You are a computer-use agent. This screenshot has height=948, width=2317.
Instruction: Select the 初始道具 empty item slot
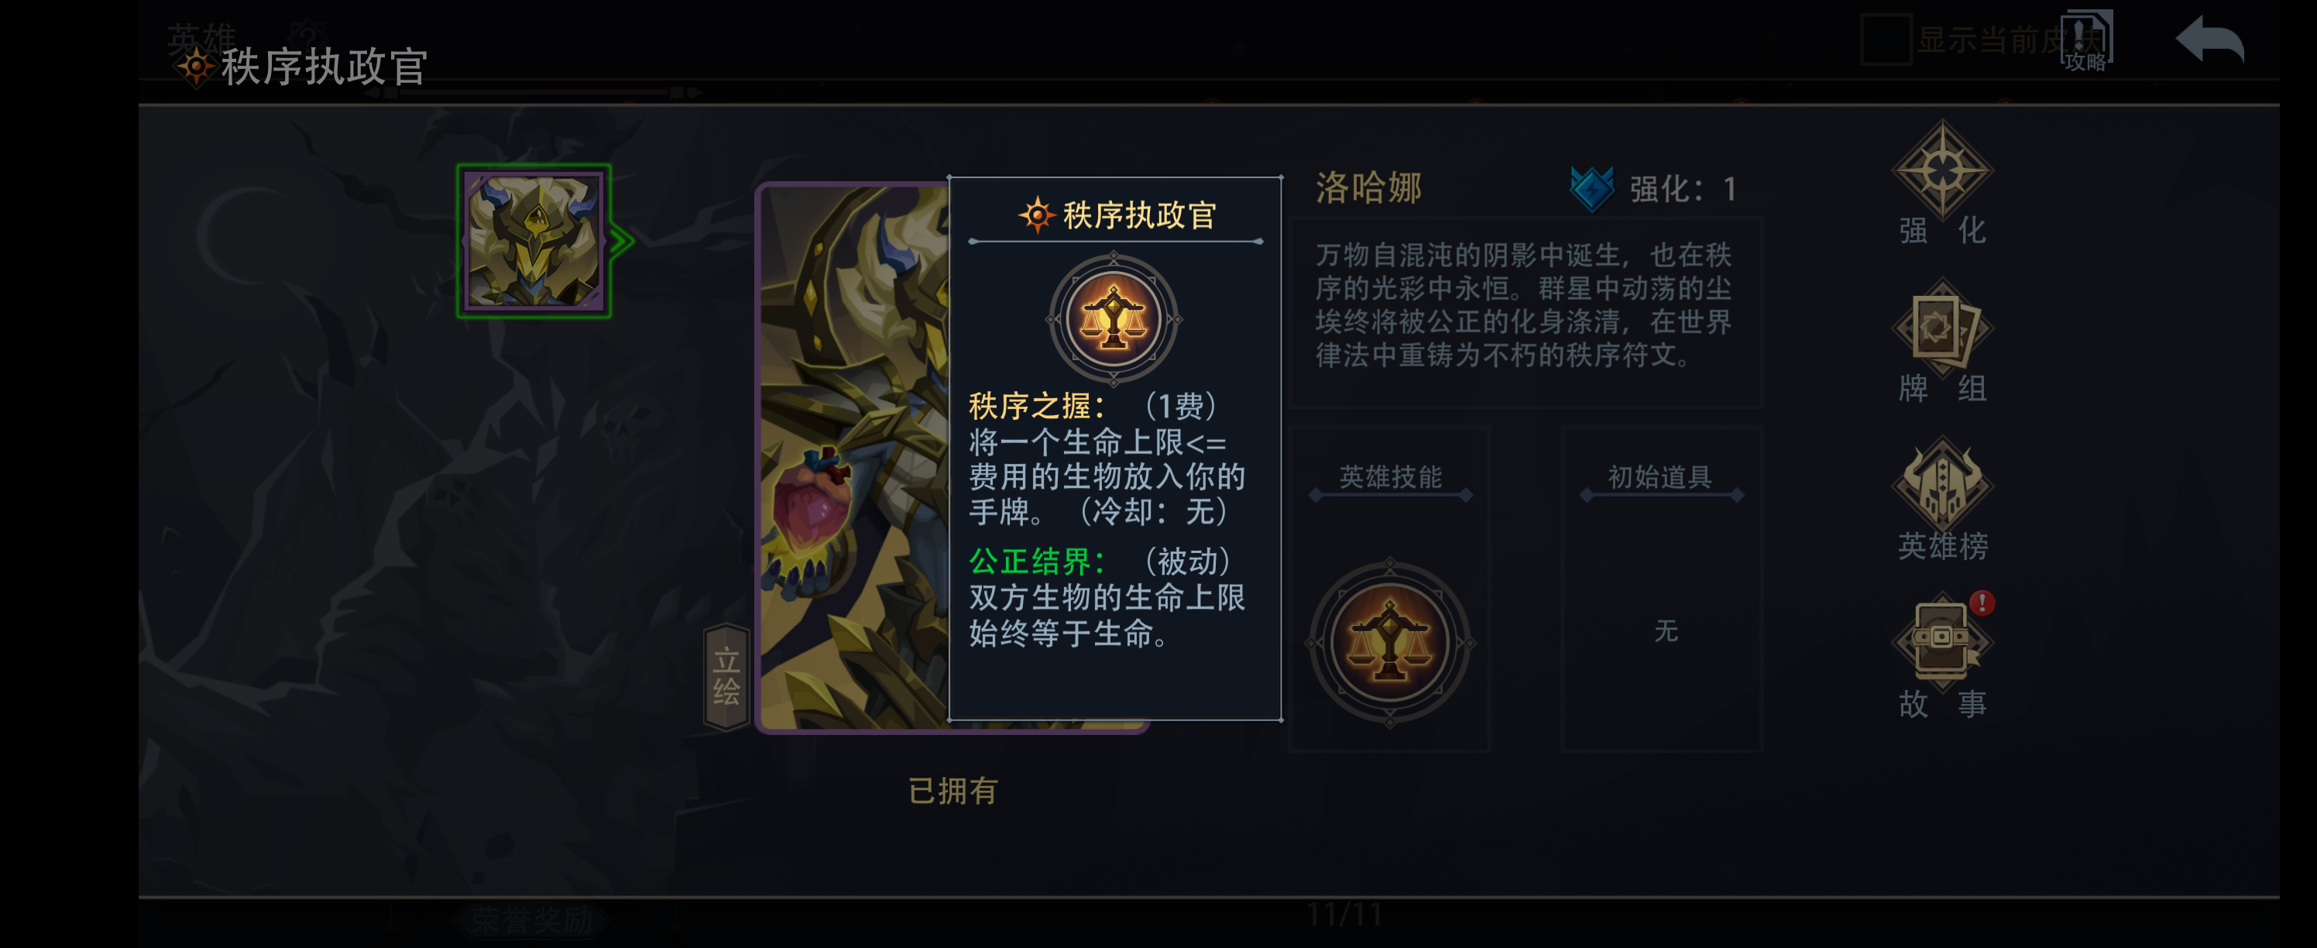(1662, 630)
